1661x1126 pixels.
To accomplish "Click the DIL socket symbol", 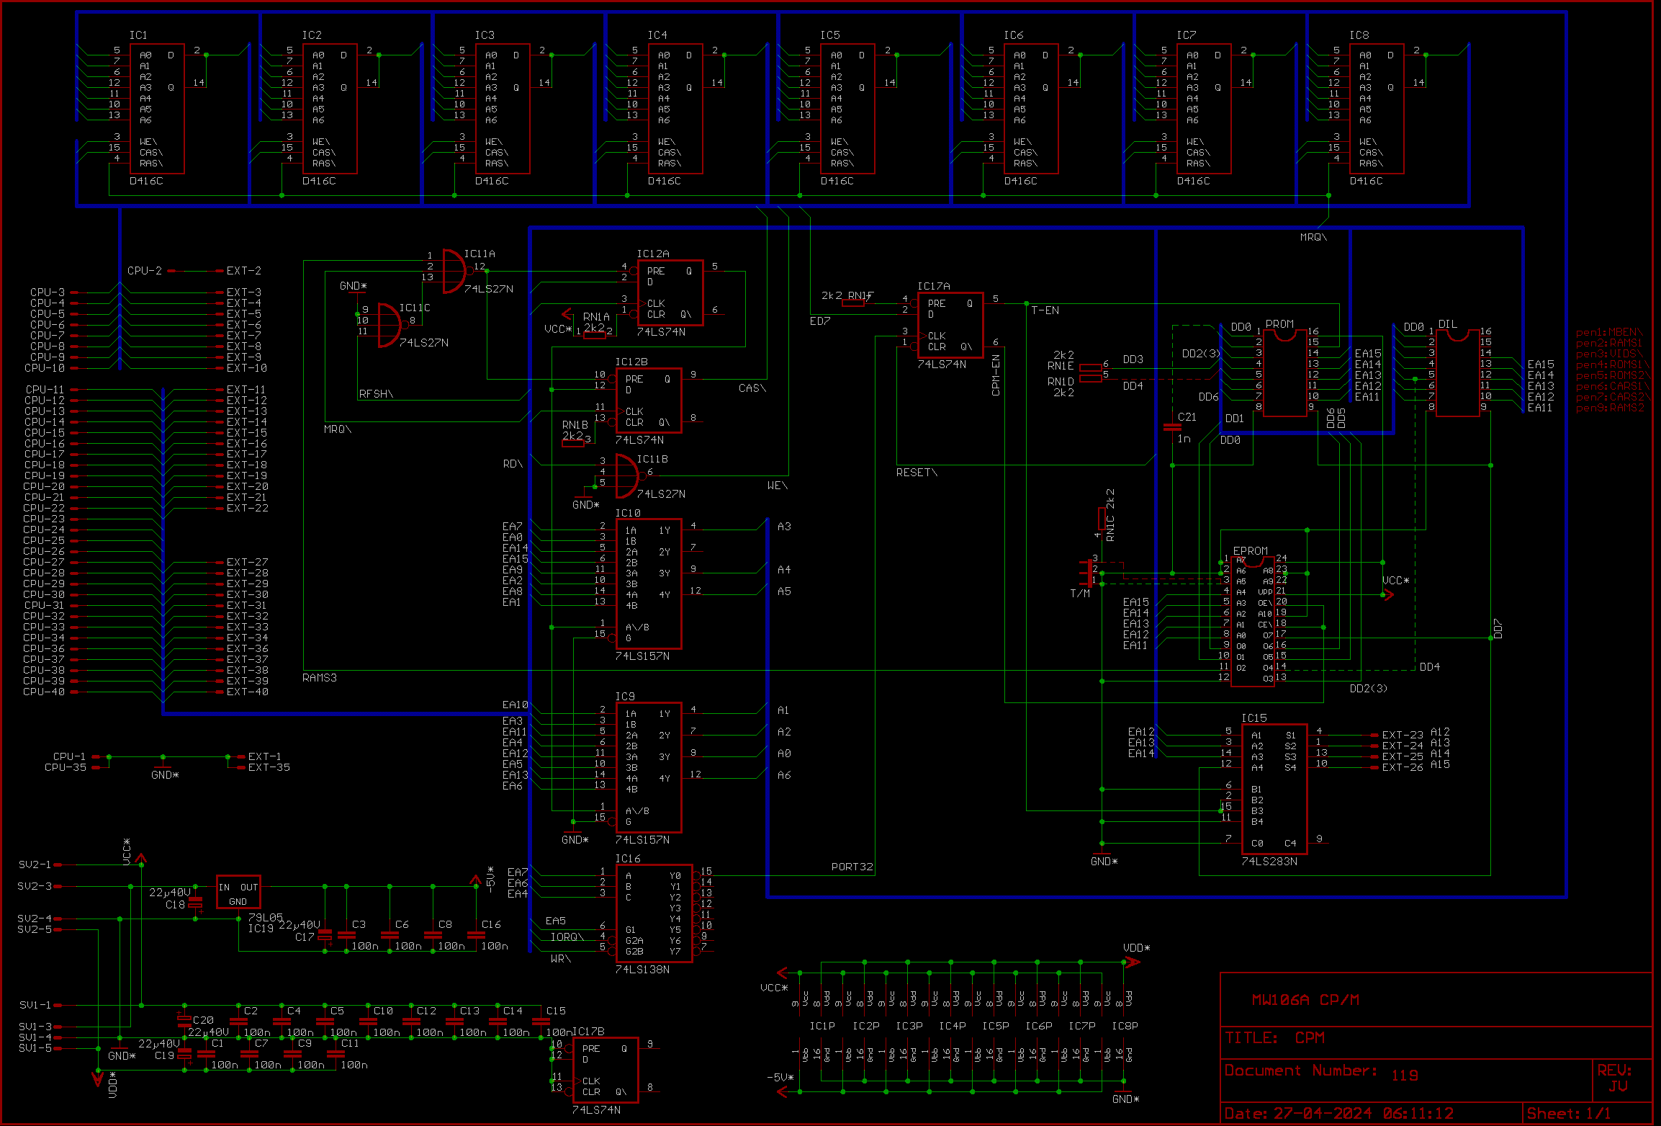I will tap(1458, 373).
